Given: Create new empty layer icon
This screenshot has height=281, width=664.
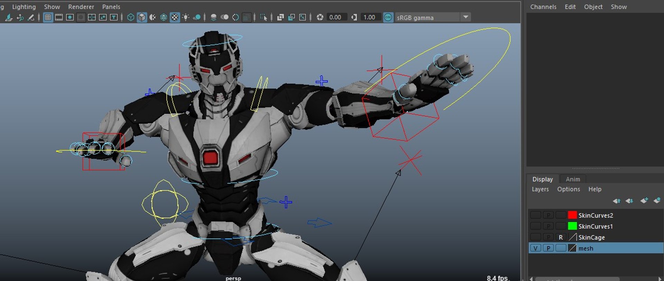Looking at the screenshot, I should (x=644, y=200).
